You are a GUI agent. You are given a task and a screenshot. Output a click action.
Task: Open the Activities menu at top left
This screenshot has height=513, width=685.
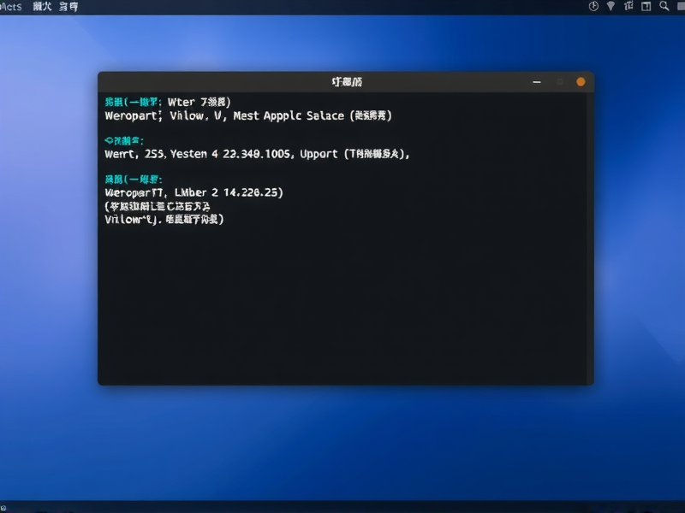click(x=13, y=6)
